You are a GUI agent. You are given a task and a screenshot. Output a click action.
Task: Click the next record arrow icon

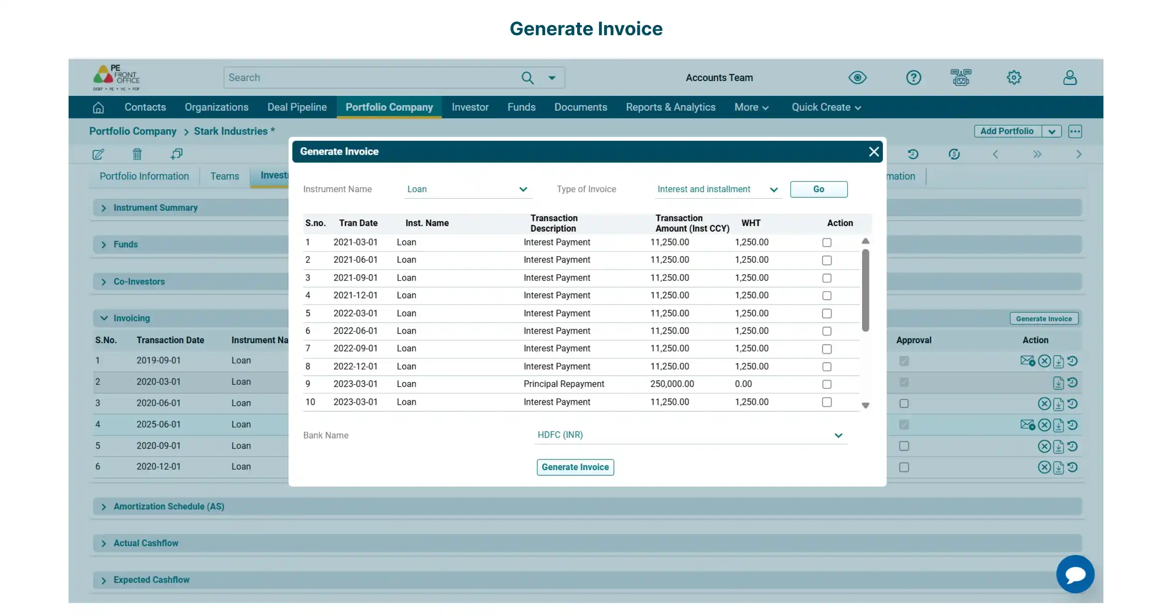(x=1079, y=154)
